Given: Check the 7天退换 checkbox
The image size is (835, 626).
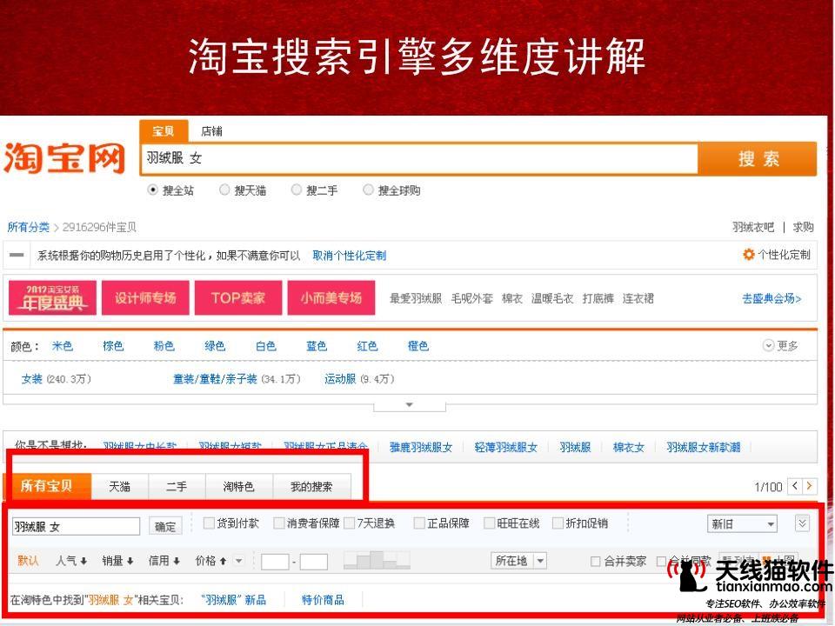Looking at the screenshot, I should (350, 523).
